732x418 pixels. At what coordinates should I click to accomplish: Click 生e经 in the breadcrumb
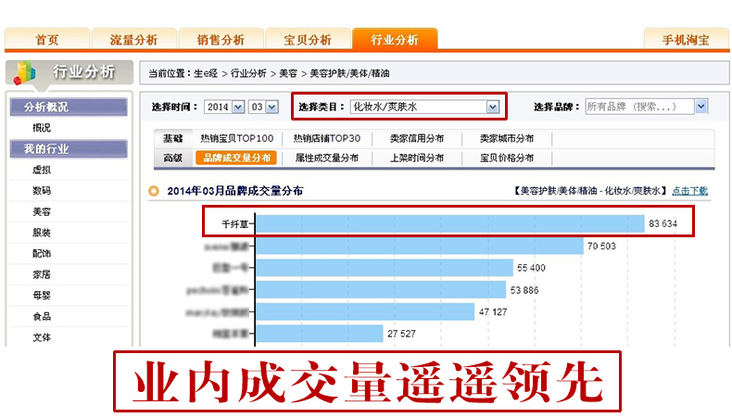tap(206, 73)
